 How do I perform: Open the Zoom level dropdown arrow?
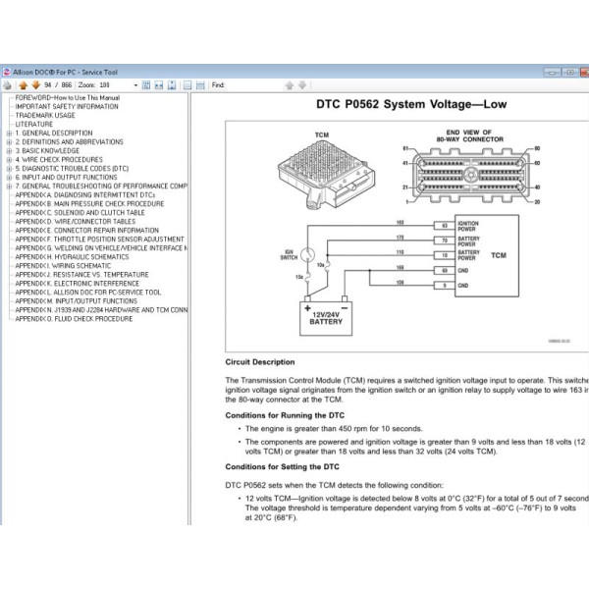[134, 85]
